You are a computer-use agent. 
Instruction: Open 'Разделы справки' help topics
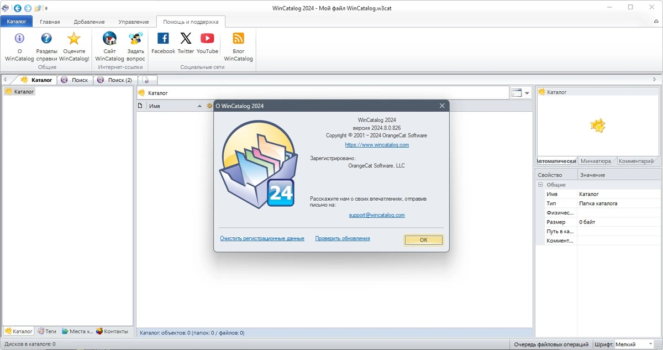click(46, 46)
